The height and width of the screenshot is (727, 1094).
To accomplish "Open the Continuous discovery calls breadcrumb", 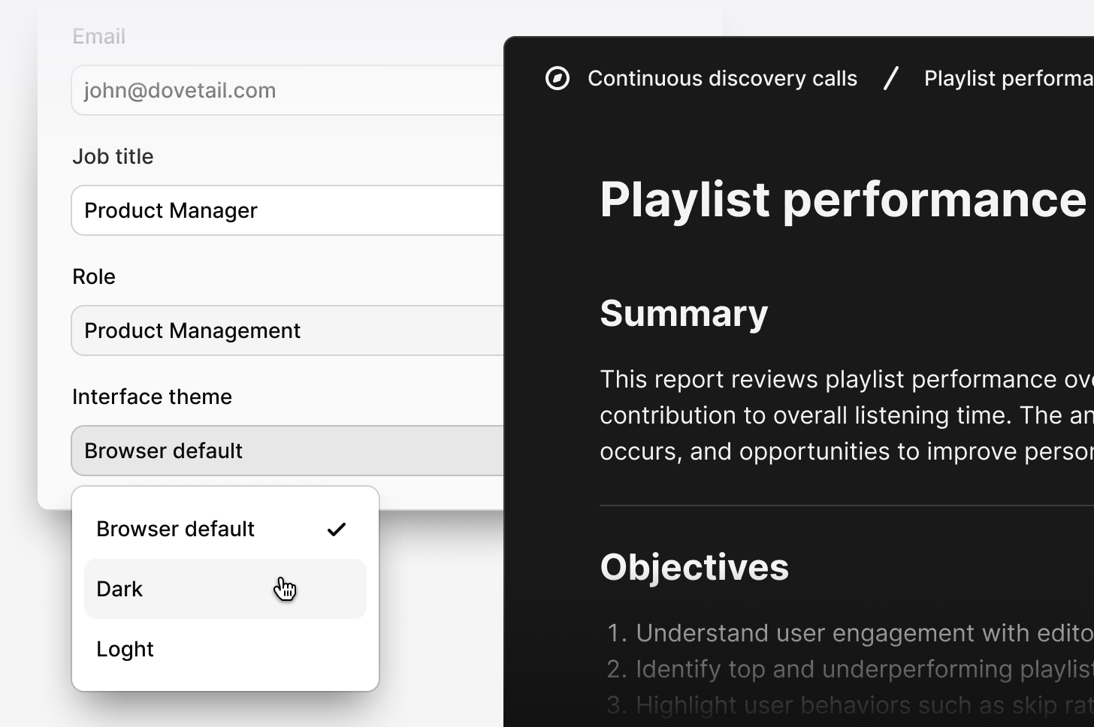I will [722, 78].
